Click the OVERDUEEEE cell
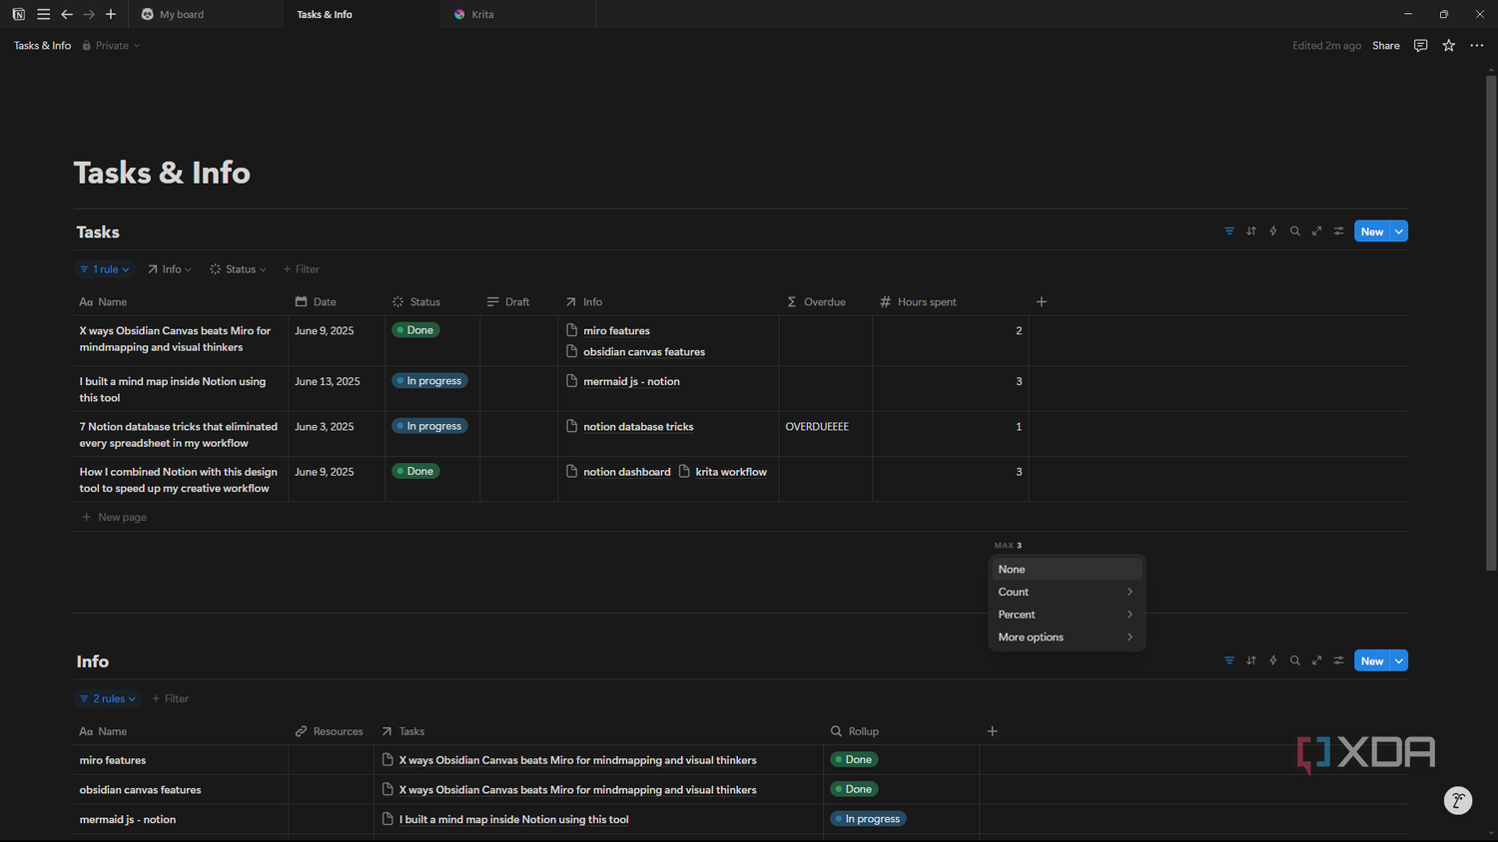The width and height of the screenshot is (1498, 842). pos(825,434)
